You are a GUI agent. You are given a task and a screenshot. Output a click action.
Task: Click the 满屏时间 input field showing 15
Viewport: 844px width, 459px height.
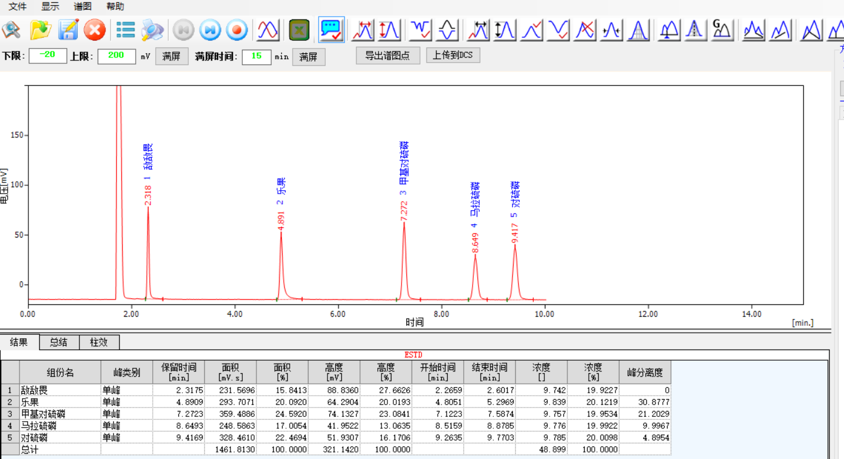pos(256,56)
